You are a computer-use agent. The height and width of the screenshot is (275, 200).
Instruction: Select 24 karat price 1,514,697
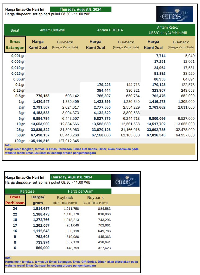click(41, 208)
